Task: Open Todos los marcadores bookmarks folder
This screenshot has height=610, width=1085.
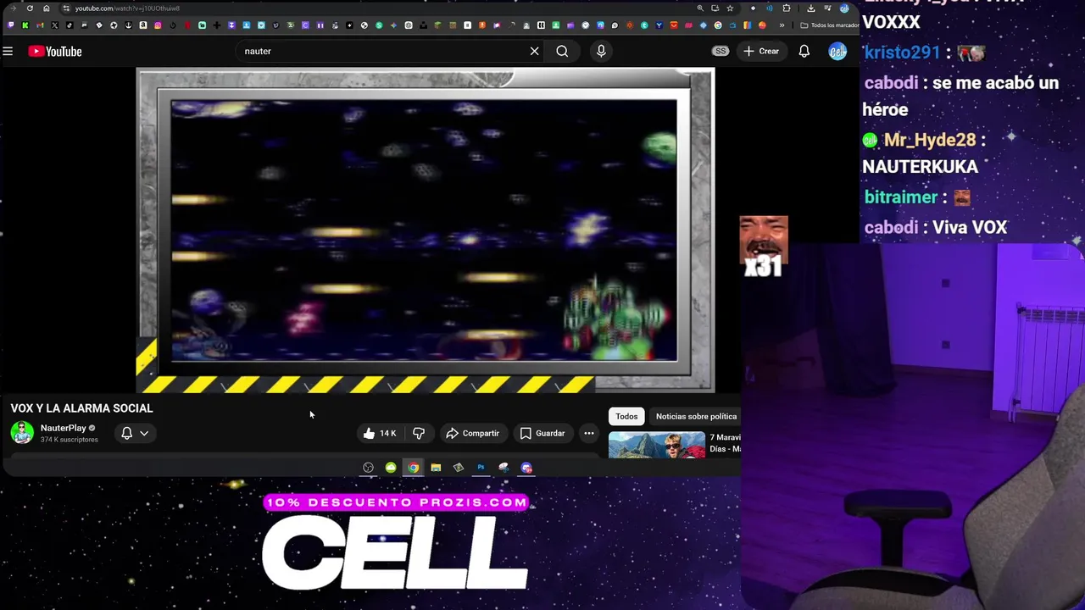Action: click(830, 25)
